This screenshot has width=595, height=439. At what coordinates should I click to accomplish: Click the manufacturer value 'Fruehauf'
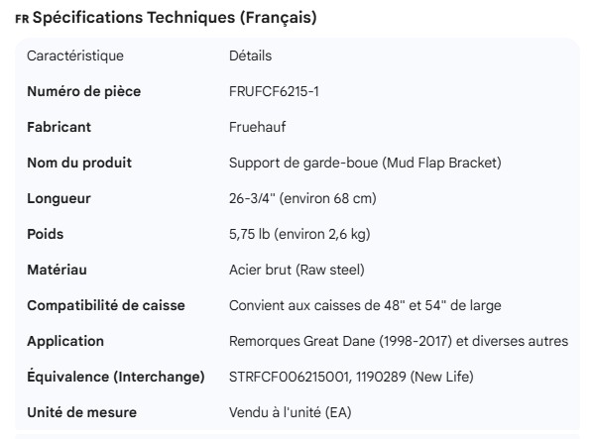point(256,127)
